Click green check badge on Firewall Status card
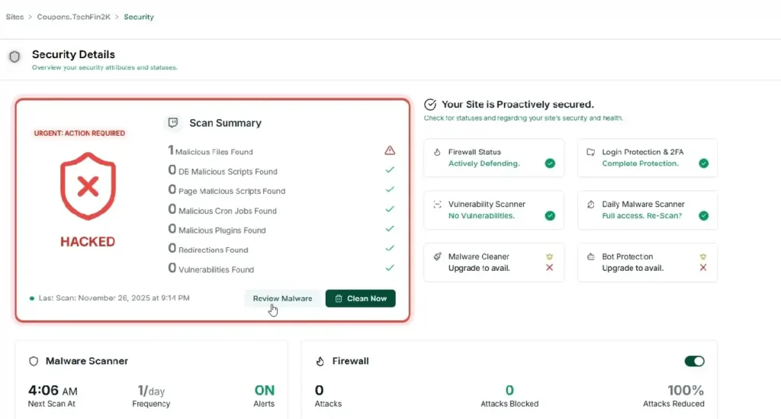This screenshot has width=781, height=419. tap(550, 163)
